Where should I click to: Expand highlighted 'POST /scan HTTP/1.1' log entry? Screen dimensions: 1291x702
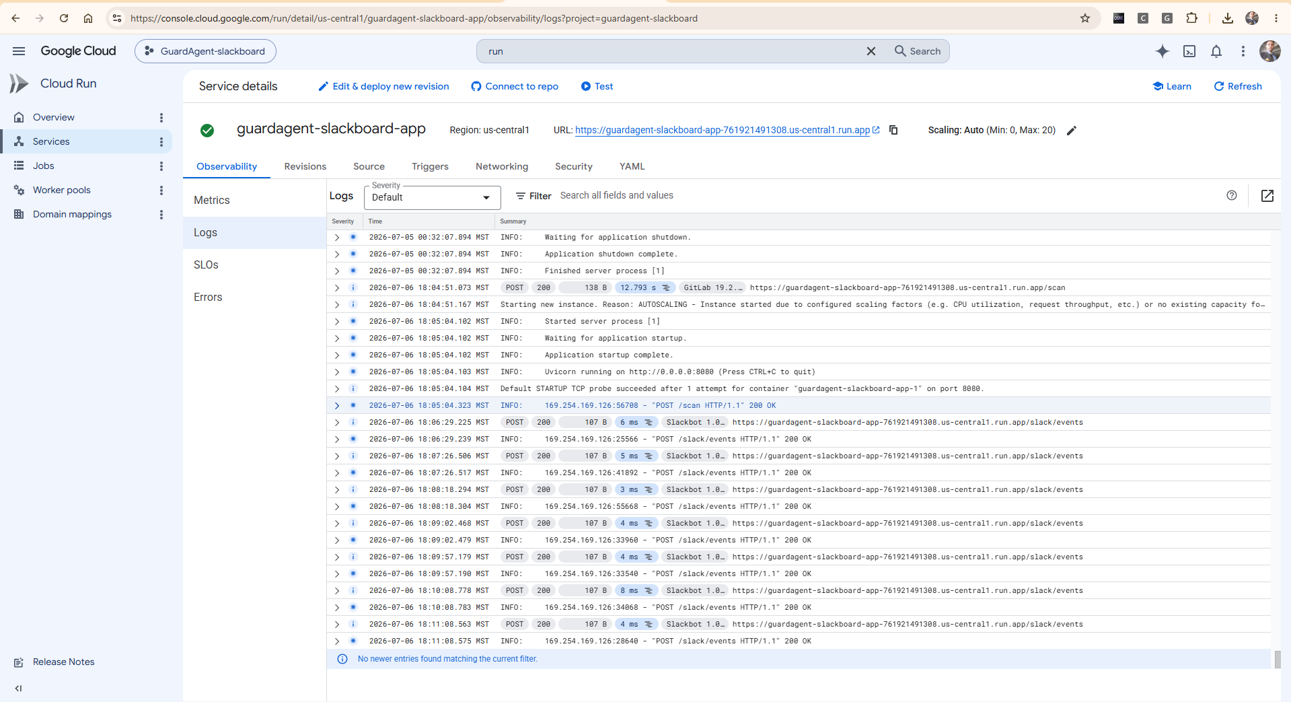337,405
